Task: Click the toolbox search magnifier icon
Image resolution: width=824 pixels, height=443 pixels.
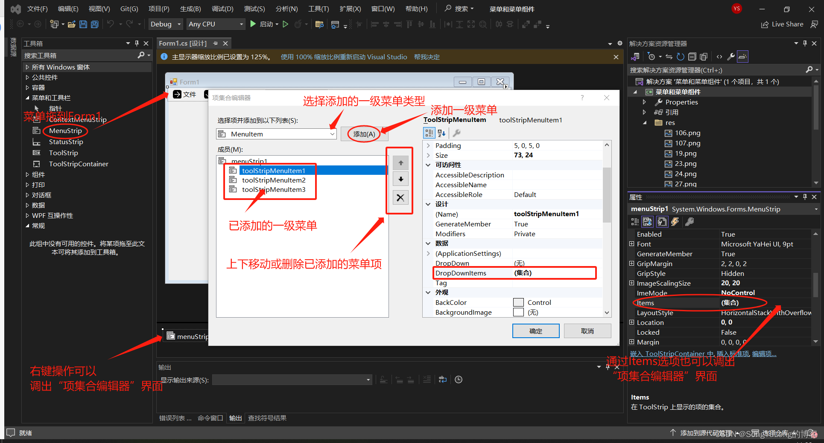Action: (141, 55)
